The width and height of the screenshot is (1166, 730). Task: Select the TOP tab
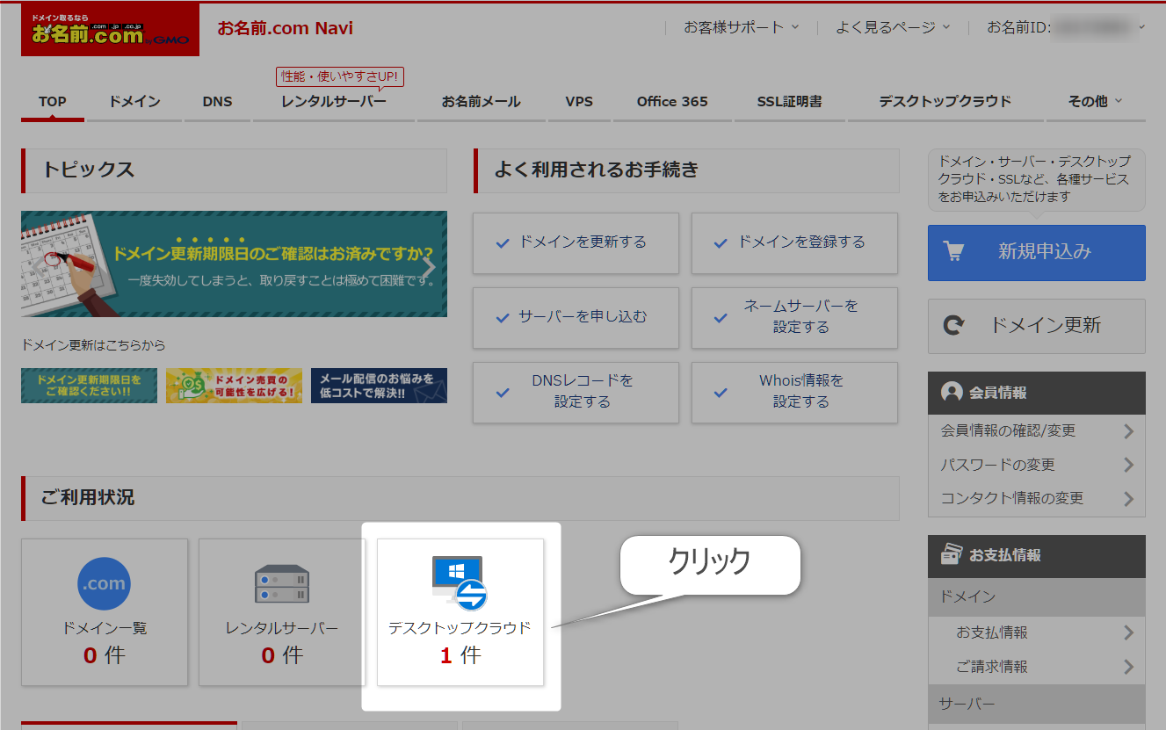(53, 102)
